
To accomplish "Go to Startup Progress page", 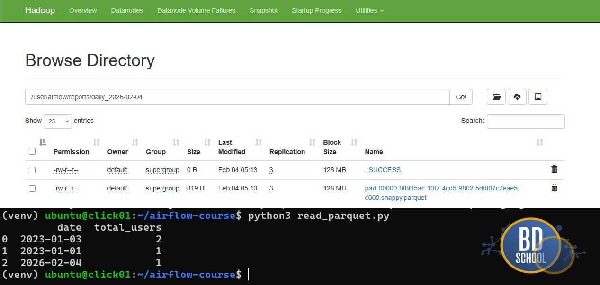I will click(316, 10).
